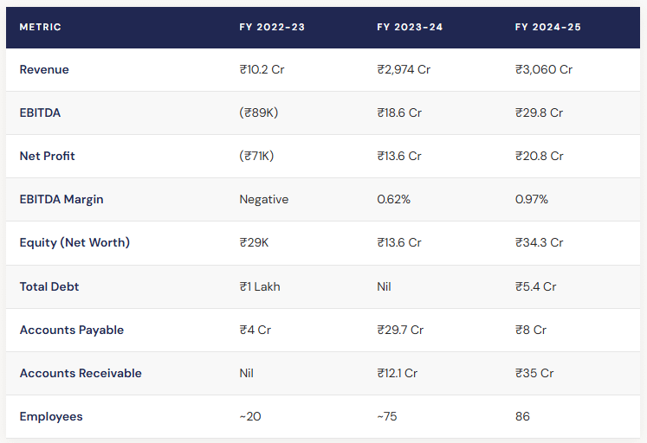Select the FY 2023-24 column header
This screenshot has height=443, width=647.
pos(410,27)
